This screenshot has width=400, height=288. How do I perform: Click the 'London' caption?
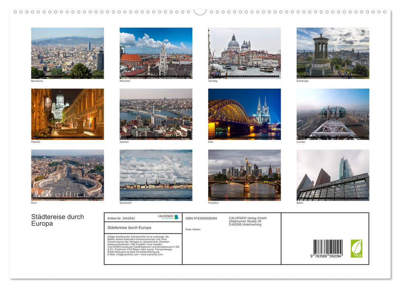(301, 142)
